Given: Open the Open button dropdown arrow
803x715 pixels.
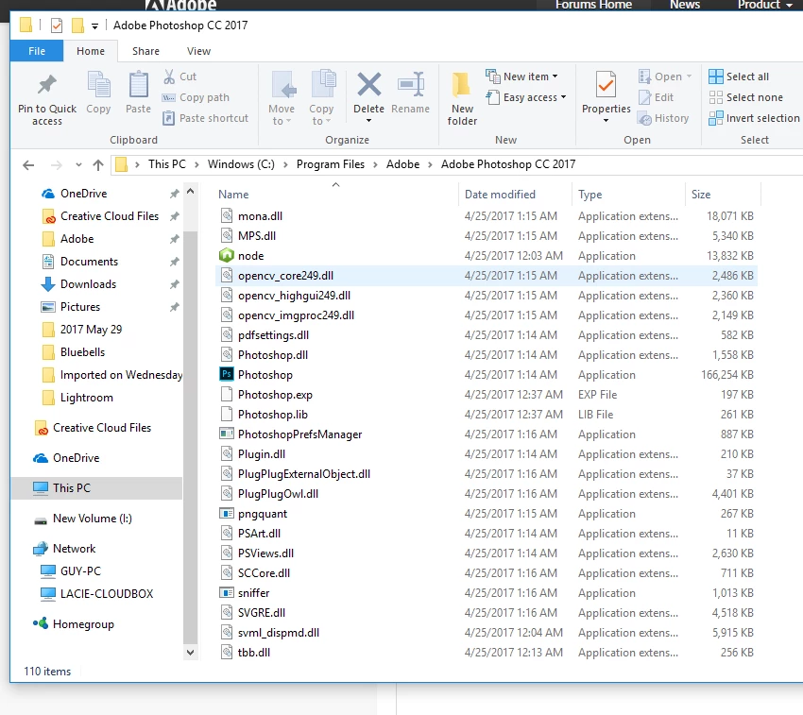Looking at the screenshot, I should [689, 77].
